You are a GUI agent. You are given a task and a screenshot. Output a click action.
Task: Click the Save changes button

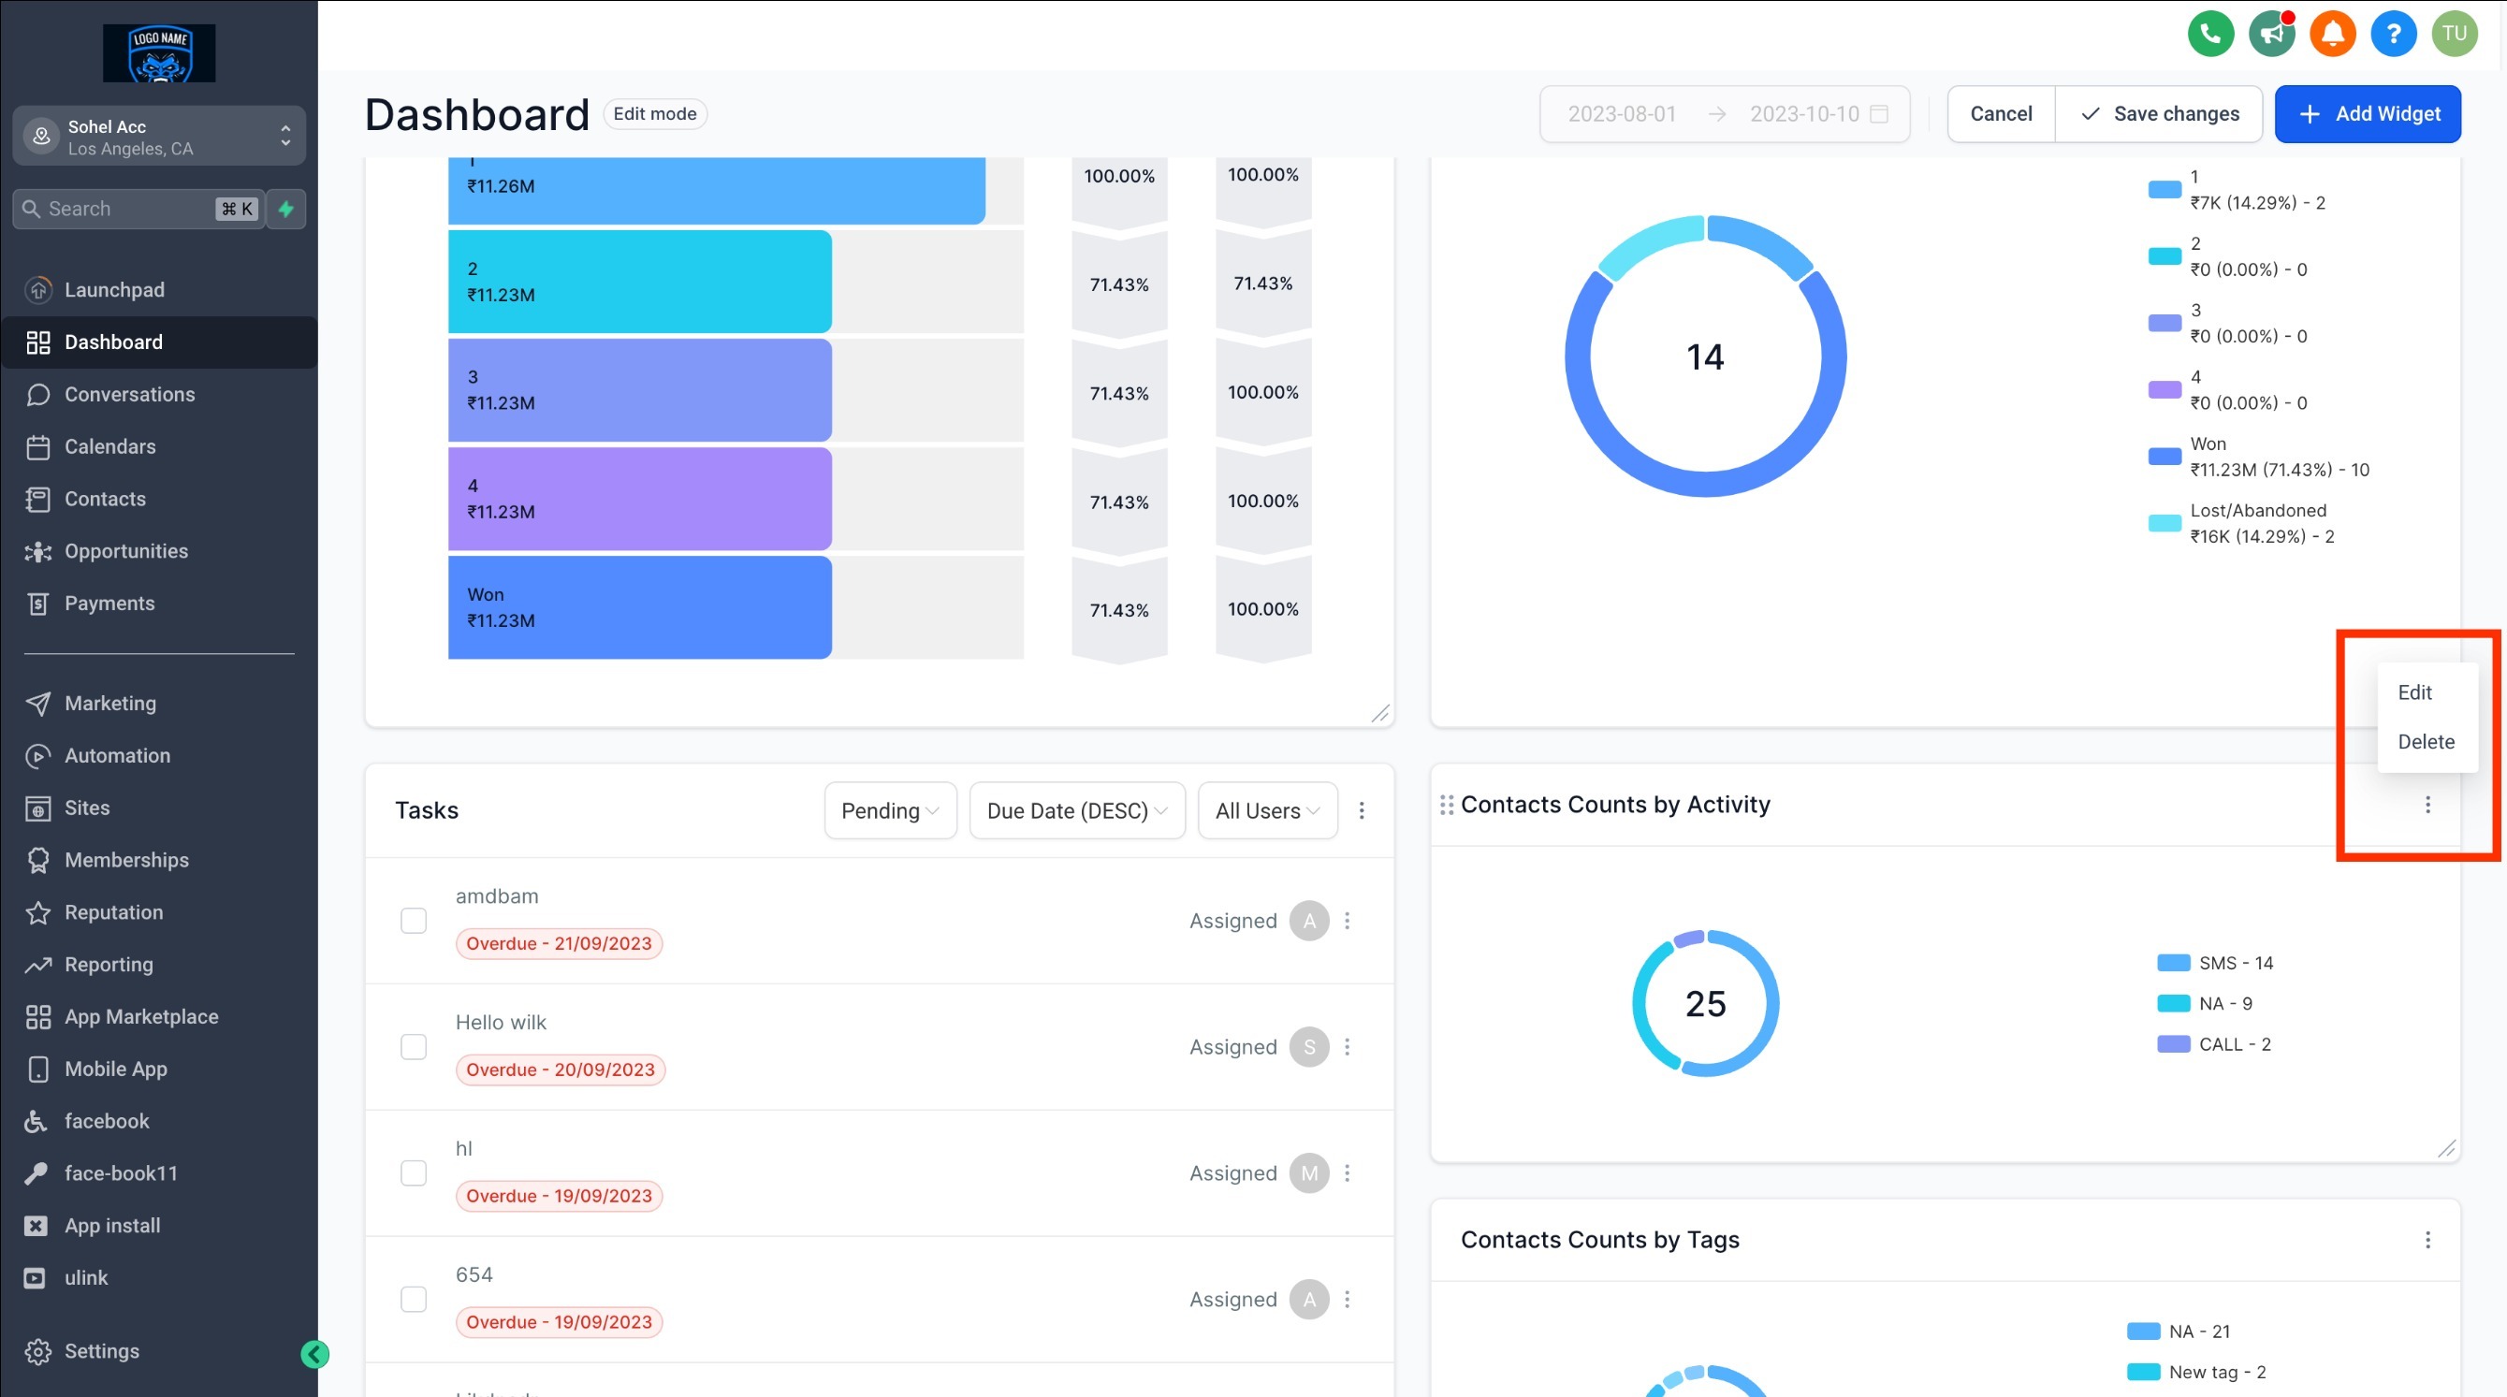click(2159, 114)
